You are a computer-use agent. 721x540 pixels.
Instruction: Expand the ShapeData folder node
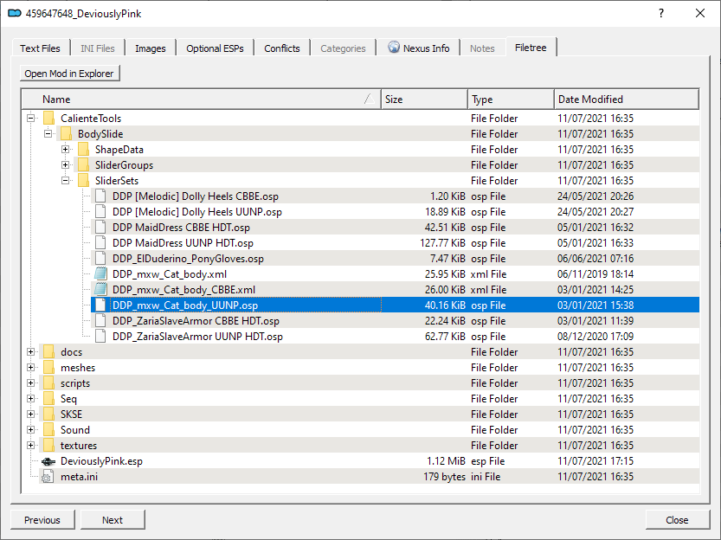[x=65, y=150]
